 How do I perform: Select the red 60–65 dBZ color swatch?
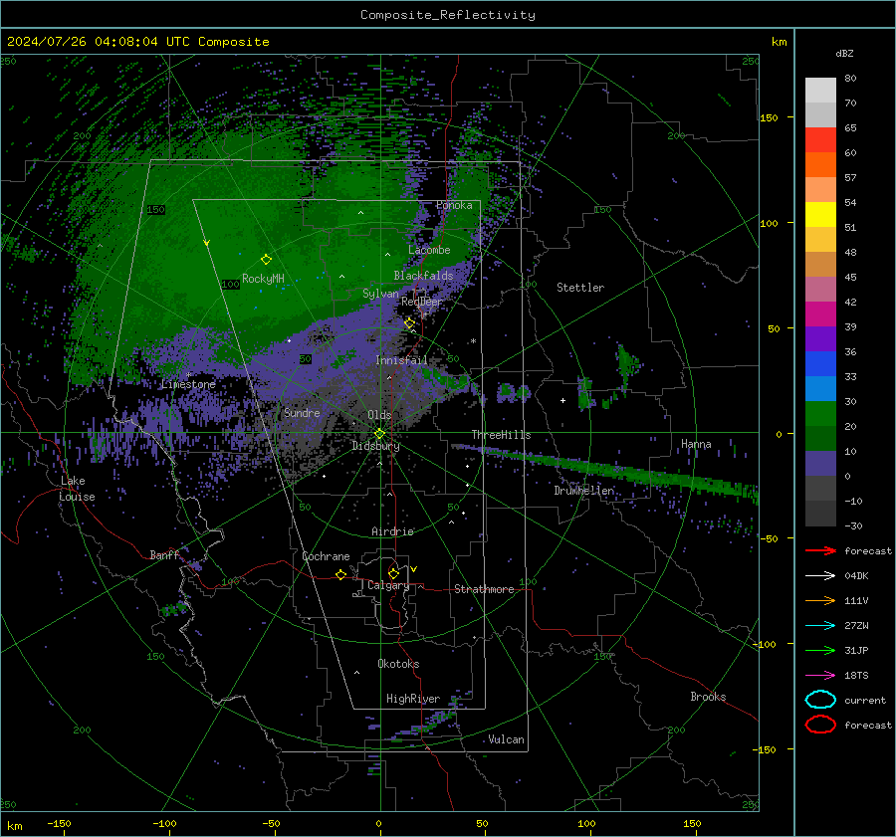click(x=820, y=140)
